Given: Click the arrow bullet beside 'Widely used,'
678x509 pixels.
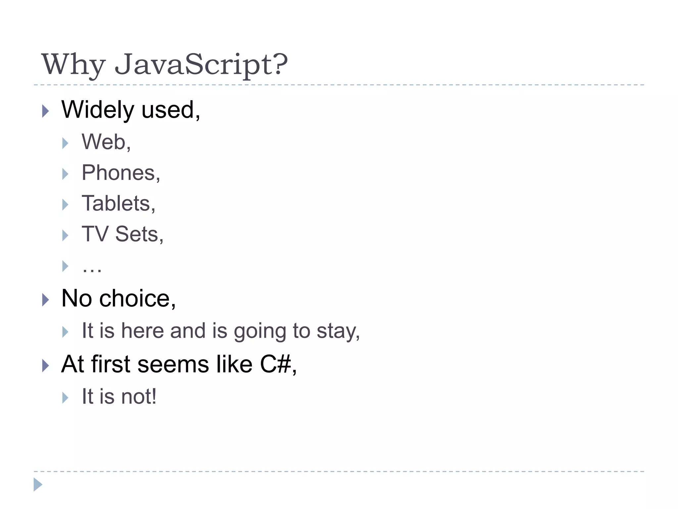Looking at the screenshot, I should (46, 111).
